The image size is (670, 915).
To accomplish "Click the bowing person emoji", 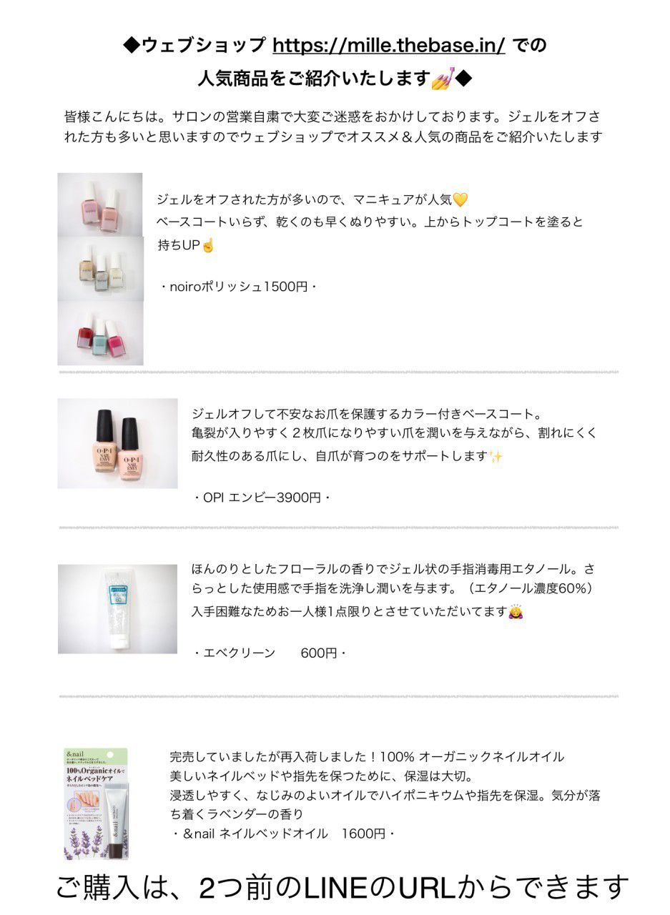I will pyautogui.click(x=515, y=613).
